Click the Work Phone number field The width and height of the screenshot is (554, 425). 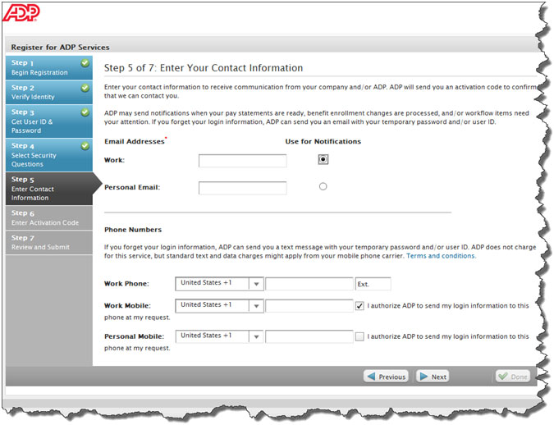(x=309, y=284)
